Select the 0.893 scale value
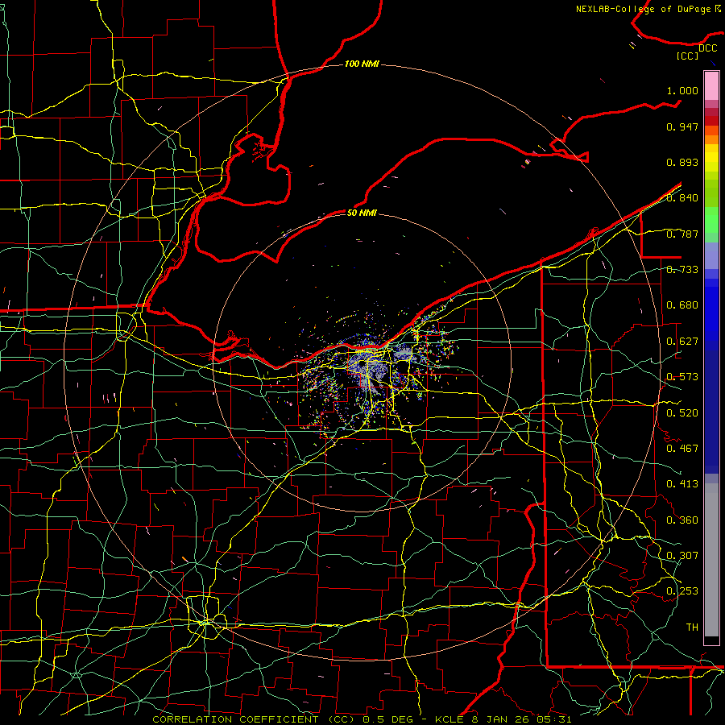The image size is (725, 725). click(682, 162)
